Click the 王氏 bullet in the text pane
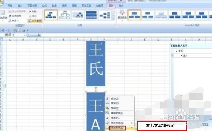The width and height of the screenshot is (212, 131). (x=181, y=51)
